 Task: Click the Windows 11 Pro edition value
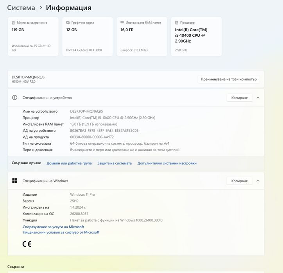tap(82, 195)
